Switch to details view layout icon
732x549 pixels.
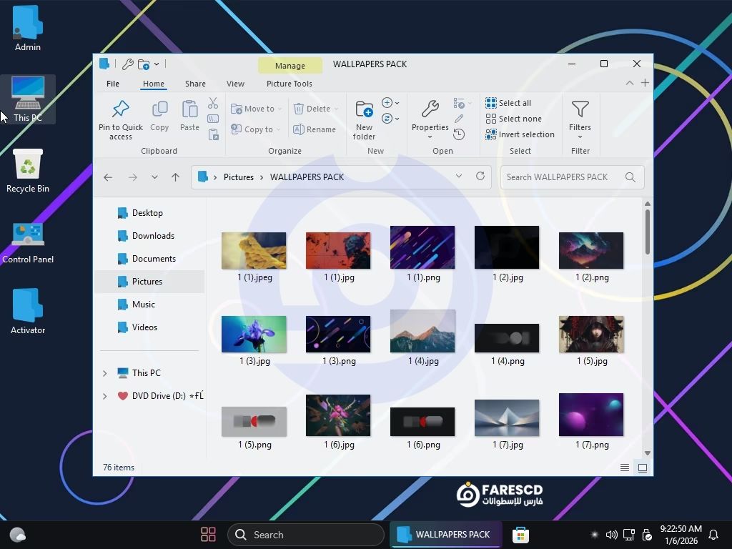625,468
